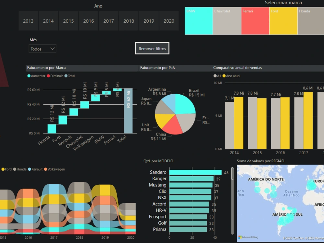The image size is (324, 243).
Task: Click the Qtd. por MODELO title
Action: [158, 161]
